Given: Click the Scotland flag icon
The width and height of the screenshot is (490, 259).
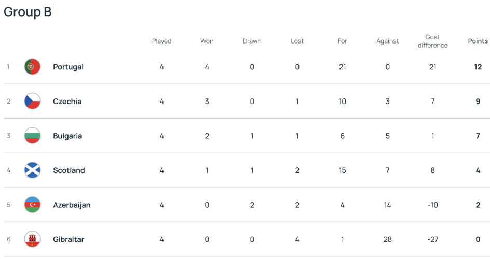Looking at the screenshot, I should [32, 170].
